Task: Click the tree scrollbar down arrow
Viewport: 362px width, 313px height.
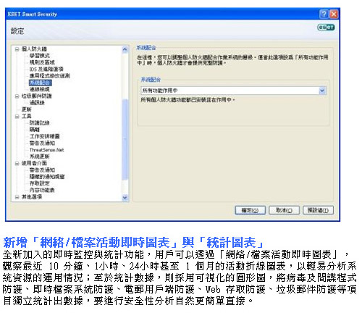Action: tap(125, 198)
